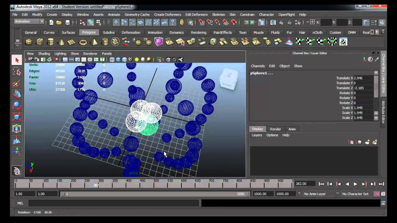The width and height of the screenshot is (397, 223).
Task: Pick the Move tool cone icon
Action: click(17, 94)
